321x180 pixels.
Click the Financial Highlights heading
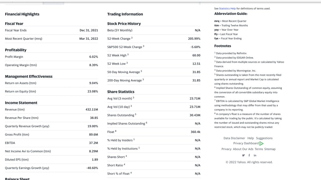22,14
